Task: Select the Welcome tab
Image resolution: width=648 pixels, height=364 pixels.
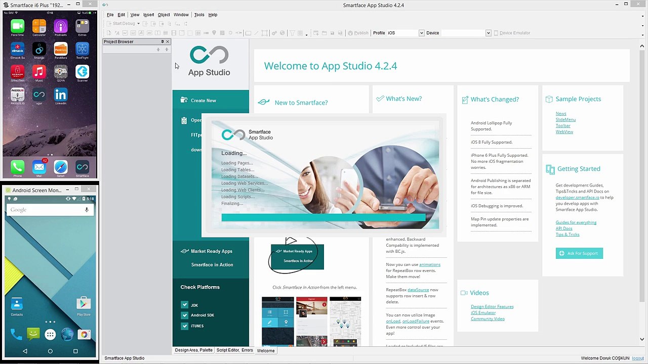Action: 266,350
